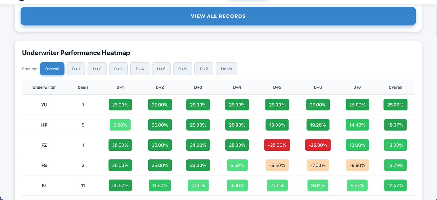Click KI's 9.82% D+6 cell
This screenshot has width=437, height=200.
318,185
